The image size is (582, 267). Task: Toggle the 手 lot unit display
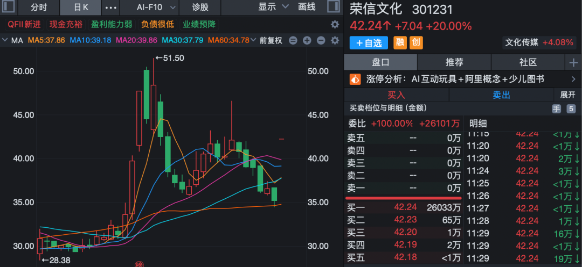click(x=557, y=109)
